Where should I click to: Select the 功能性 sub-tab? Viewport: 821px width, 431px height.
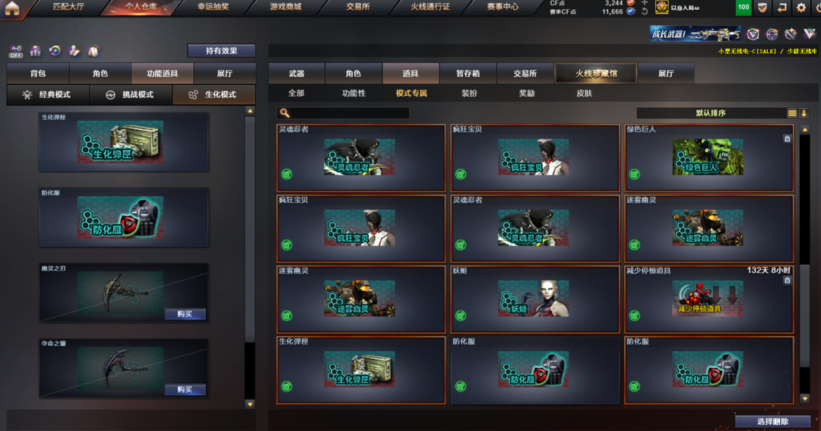[353, 93]
